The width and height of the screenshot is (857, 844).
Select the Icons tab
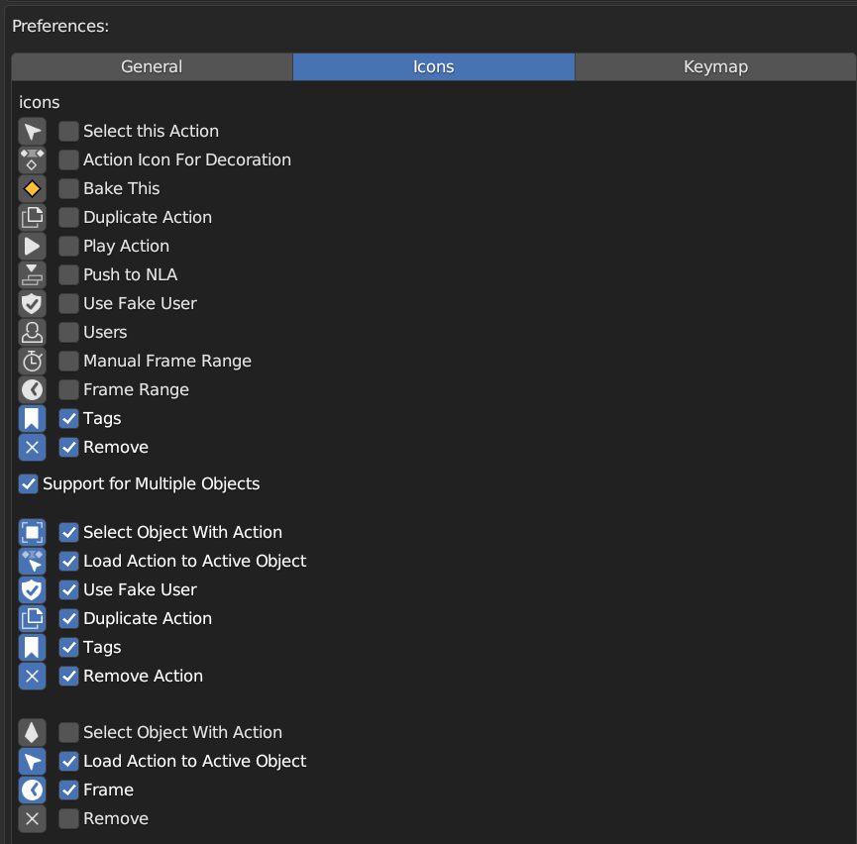[433, 67]
